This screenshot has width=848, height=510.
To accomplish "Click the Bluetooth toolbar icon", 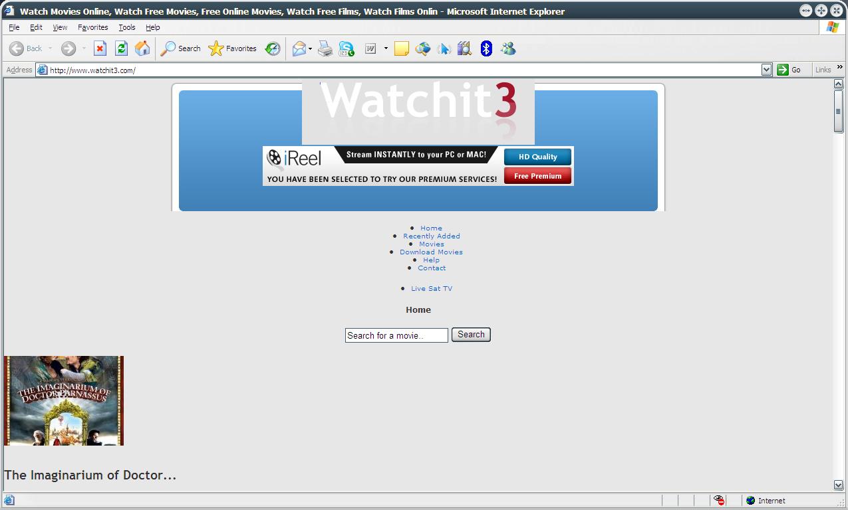I will [x=486, y=48].
